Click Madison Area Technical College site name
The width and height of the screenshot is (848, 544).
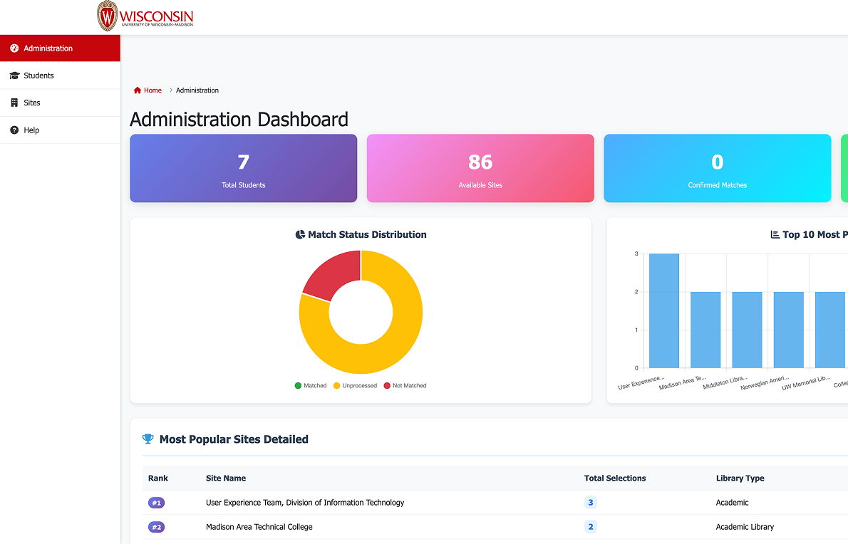[x=259, y=527]
